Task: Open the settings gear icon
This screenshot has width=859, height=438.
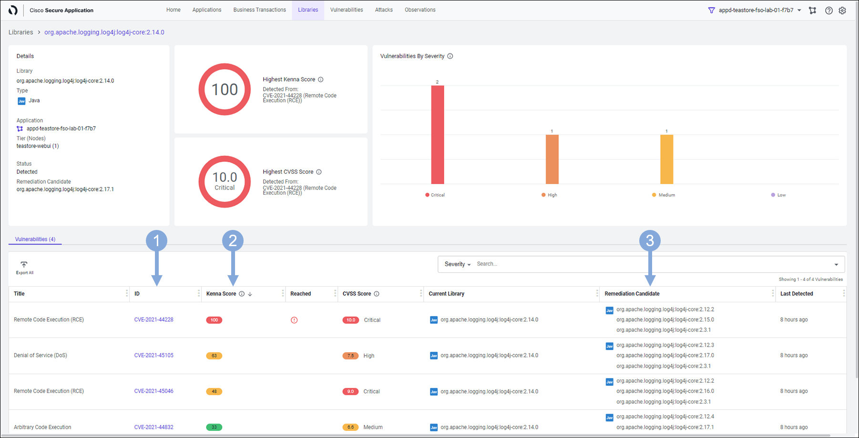Action: point(842,10)
